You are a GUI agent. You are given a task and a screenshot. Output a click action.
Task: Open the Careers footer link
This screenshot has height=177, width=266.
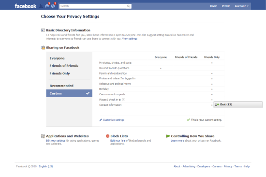(217, 166)
